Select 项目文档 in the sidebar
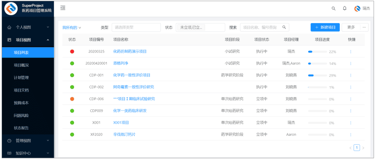375x159 pixels. point(28,90)
